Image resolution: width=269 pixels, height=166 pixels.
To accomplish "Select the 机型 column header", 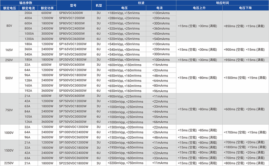I will (99, 5).
